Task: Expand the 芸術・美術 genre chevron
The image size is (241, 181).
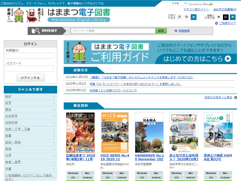Action: tap(54, 143)
